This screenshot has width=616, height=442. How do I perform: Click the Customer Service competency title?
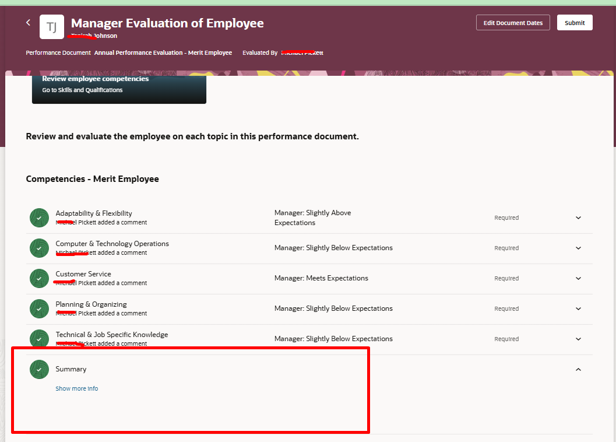[83, 273]
